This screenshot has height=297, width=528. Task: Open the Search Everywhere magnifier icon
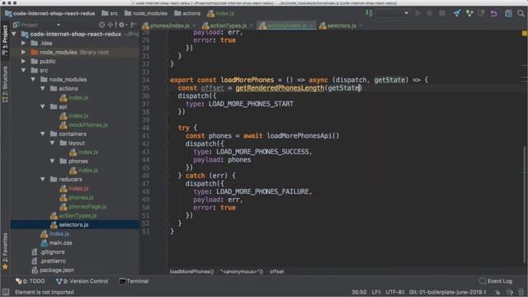coord(521,13)
